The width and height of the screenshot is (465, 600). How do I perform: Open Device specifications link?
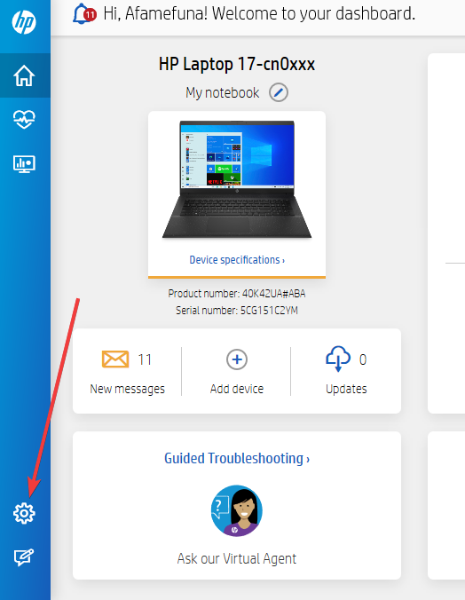coord(237,260)
